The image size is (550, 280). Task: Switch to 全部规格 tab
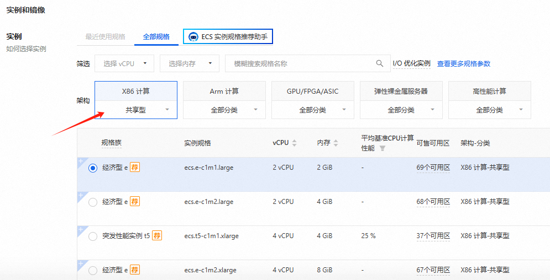pyautogui.click(x=156, y=37)
